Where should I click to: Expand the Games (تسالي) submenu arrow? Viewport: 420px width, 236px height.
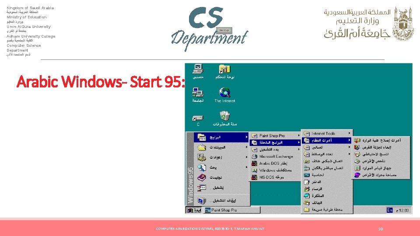click(x=349, y=147)
